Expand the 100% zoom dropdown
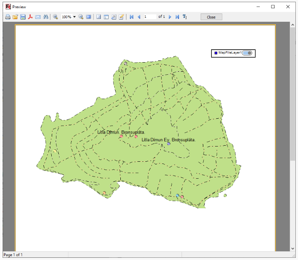298x260 pixels. (x=75, y=17)
